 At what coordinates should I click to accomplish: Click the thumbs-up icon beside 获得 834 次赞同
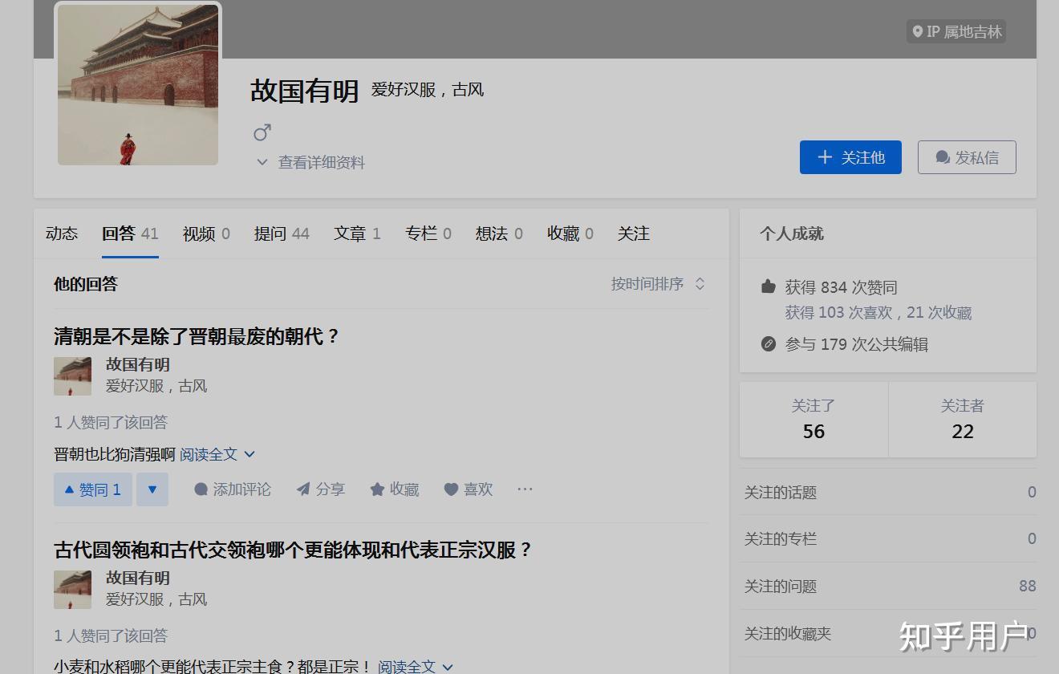[769, 286]
